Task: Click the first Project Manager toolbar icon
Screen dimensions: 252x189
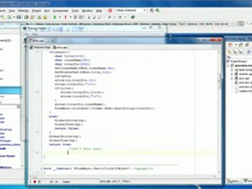Action: pos(230,45)
